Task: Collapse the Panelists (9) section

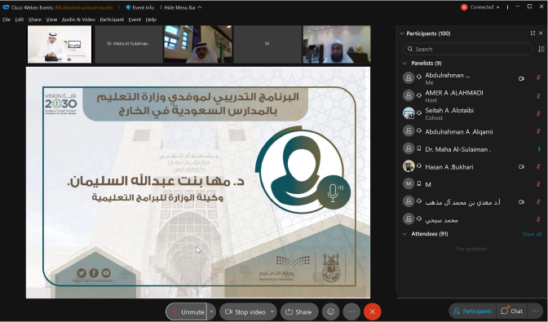Action: 404,64
